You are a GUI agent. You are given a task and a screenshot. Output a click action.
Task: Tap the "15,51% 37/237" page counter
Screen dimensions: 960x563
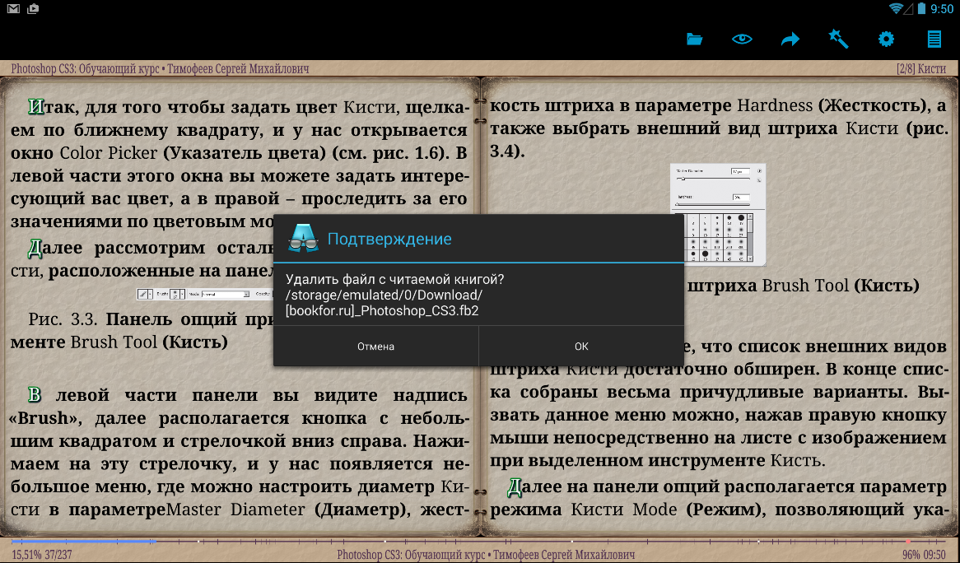click(x=42, y=555)
